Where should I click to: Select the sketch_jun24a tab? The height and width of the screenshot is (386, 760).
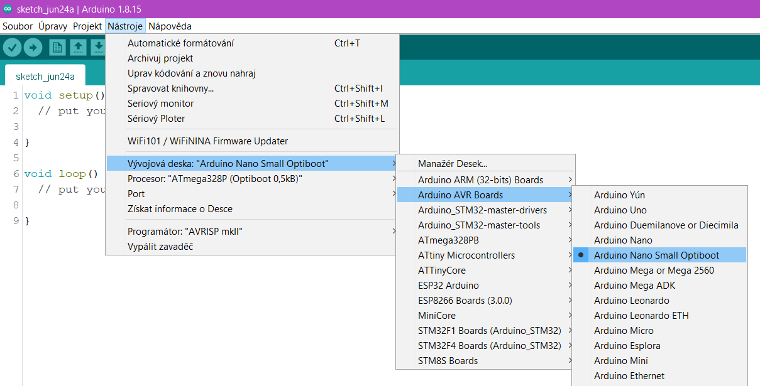(x=45, y=77)
